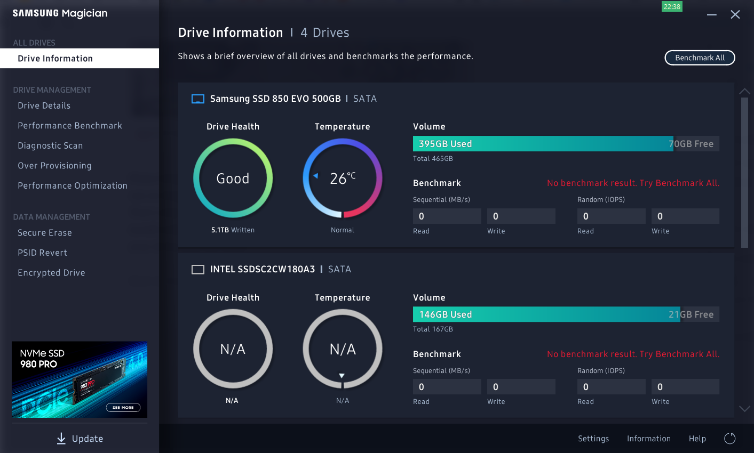
Task: Click the Update download icon
Action: (x=61, y=439)
